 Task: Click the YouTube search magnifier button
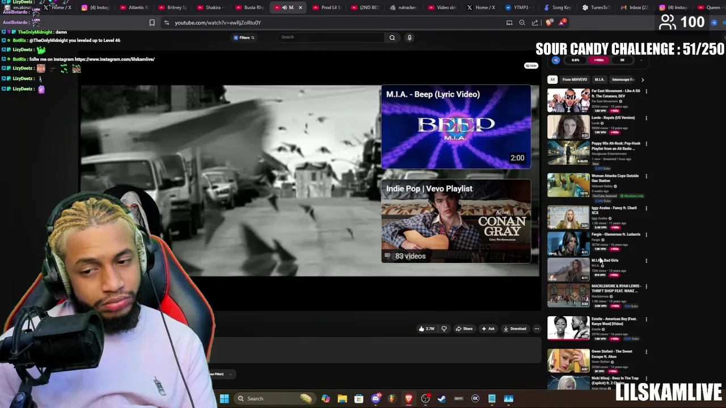coord(392,37)
